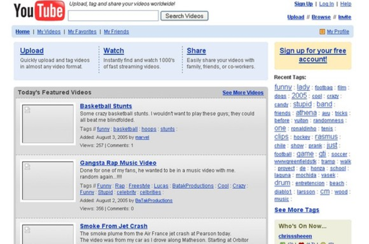Click the 'game' recent tag
Screen dimensions: 369x244
305,154
